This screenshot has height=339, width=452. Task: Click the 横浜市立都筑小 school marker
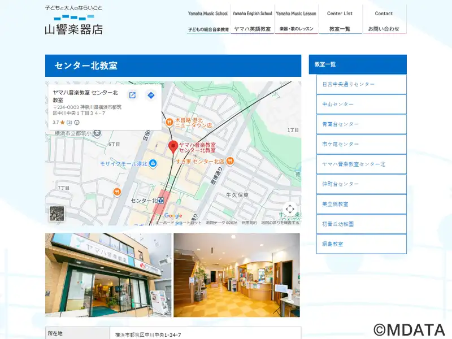point(97,133)
